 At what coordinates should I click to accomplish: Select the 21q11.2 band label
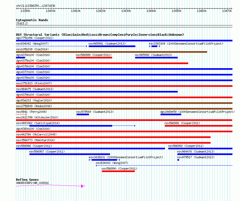pyautogui.click(x=22, y=23)
